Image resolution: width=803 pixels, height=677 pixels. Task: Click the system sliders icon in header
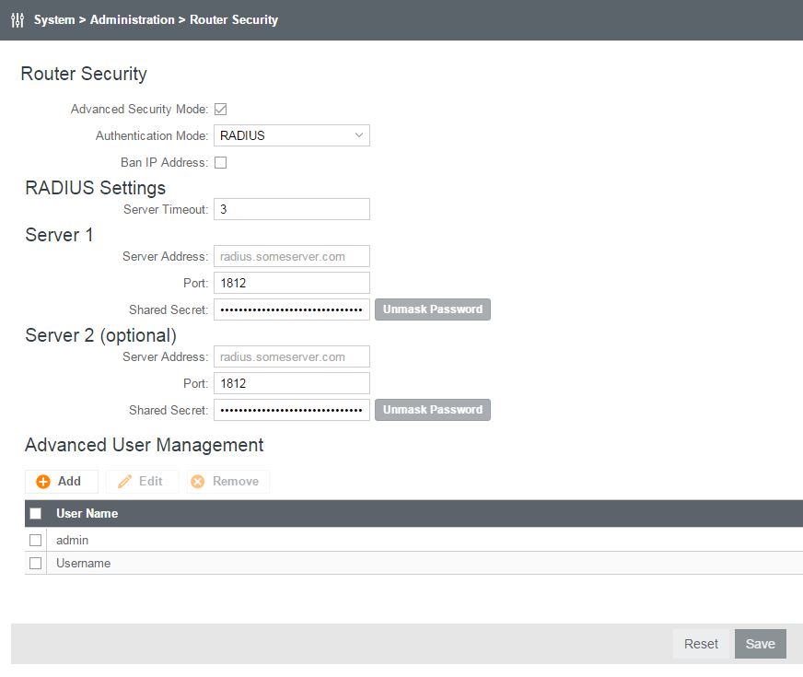(17, 20)
